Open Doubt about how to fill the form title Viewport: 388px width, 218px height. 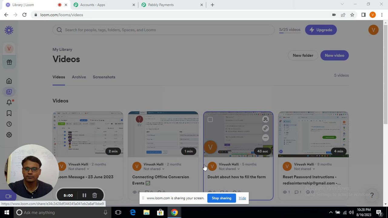[x=237, y=177]
